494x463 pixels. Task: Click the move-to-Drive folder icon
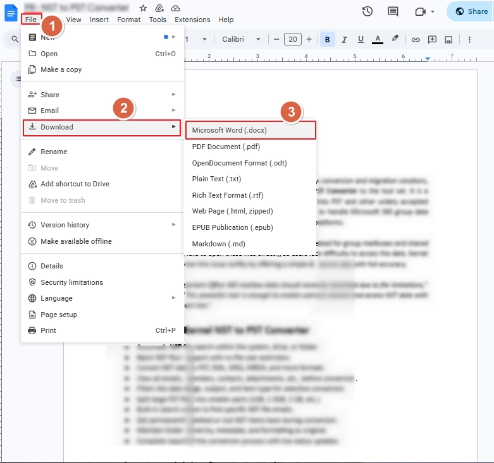tap(159, 8)
